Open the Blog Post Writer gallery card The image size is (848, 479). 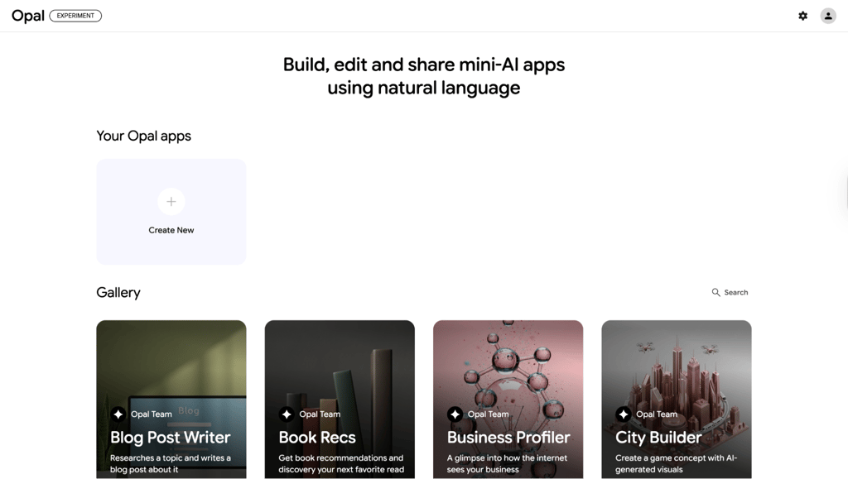click(x=171, y=399)
